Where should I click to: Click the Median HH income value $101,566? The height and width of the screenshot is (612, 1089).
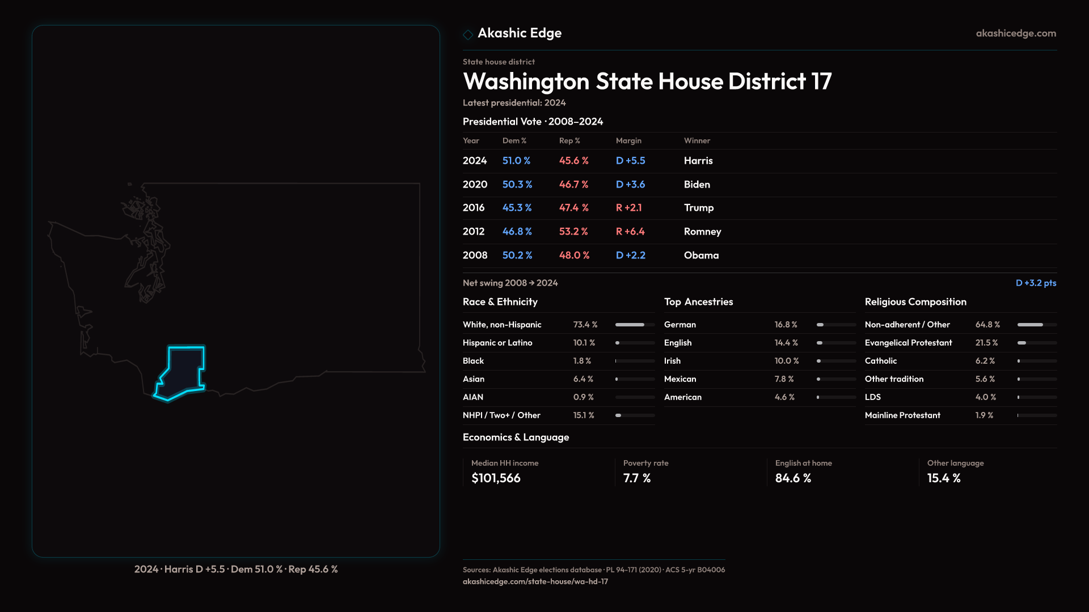[496, 478]
